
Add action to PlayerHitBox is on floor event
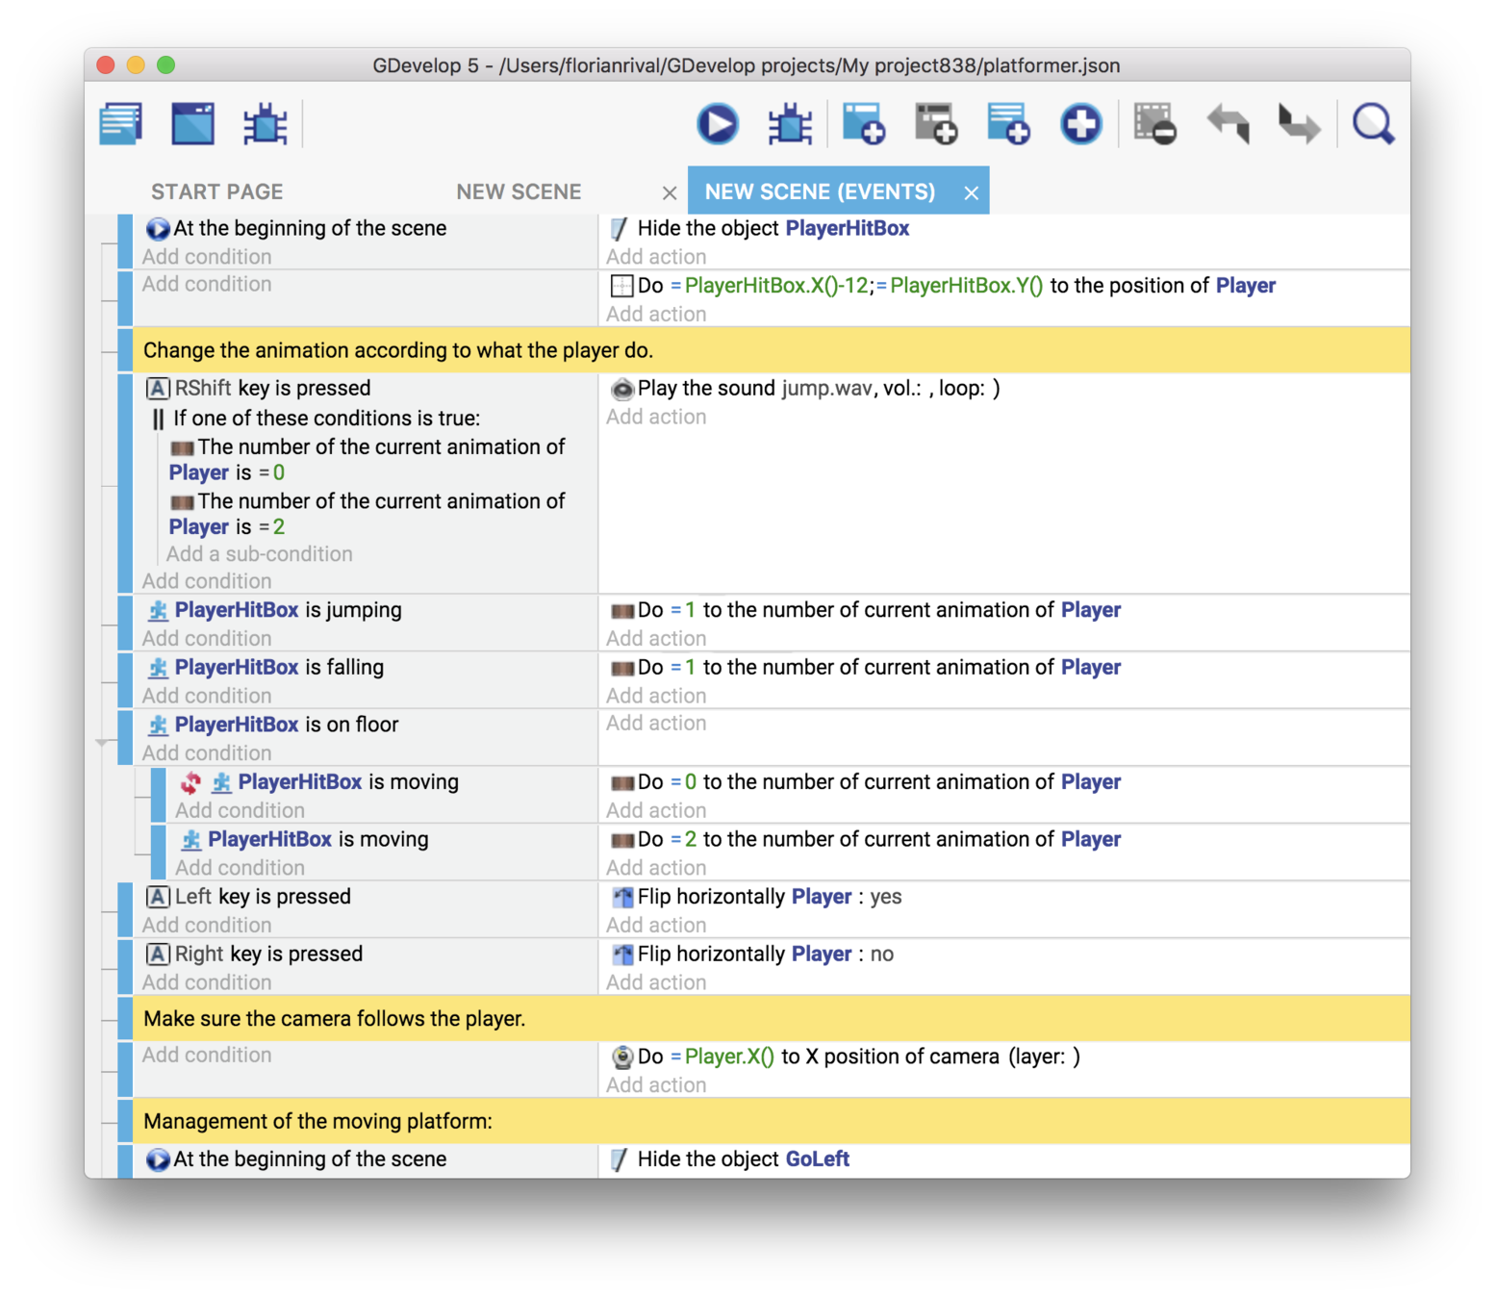tap(656, 723)
